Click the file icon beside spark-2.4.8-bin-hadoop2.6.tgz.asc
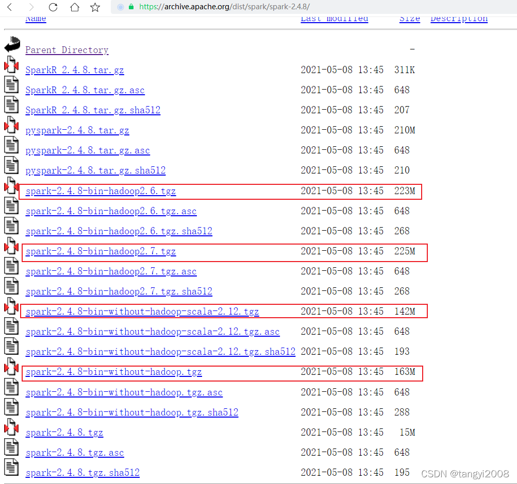 point(11,205)
